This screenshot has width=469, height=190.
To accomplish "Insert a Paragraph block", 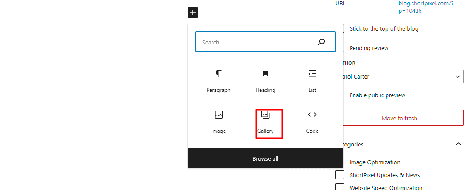I will click(x=219, y=81).
